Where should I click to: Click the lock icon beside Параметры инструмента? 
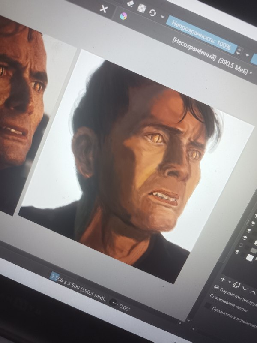[x=217, y=287]
